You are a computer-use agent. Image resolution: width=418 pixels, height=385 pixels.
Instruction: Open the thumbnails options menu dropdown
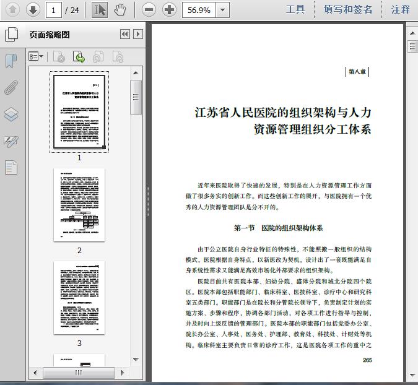pos(36,56)
